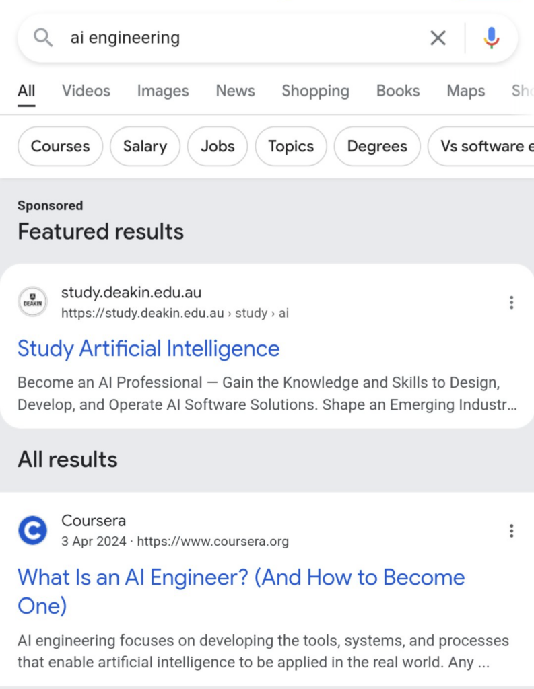Click the magnifying glass search icon
The width and height of the screenshot is (534, 689).
coord(43,38)
